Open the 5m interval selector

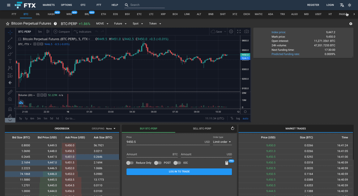pyautogui.click(x=40, y=31)
